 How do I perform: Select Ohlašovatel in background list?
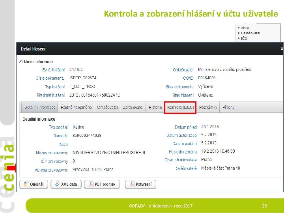250,33
